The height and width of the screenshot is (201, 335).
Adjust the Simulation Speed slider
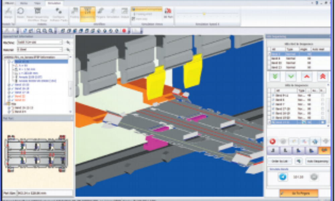click(204, 14)
